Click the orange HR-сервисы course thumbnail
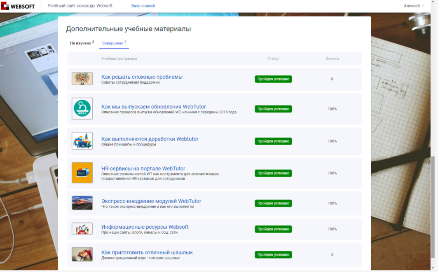 pyautogui.click(x=82, y=173)
